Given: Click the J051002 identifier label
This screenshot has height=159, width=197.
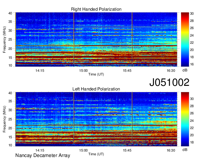Looking at the screenshot, I should tap(169, 82).
